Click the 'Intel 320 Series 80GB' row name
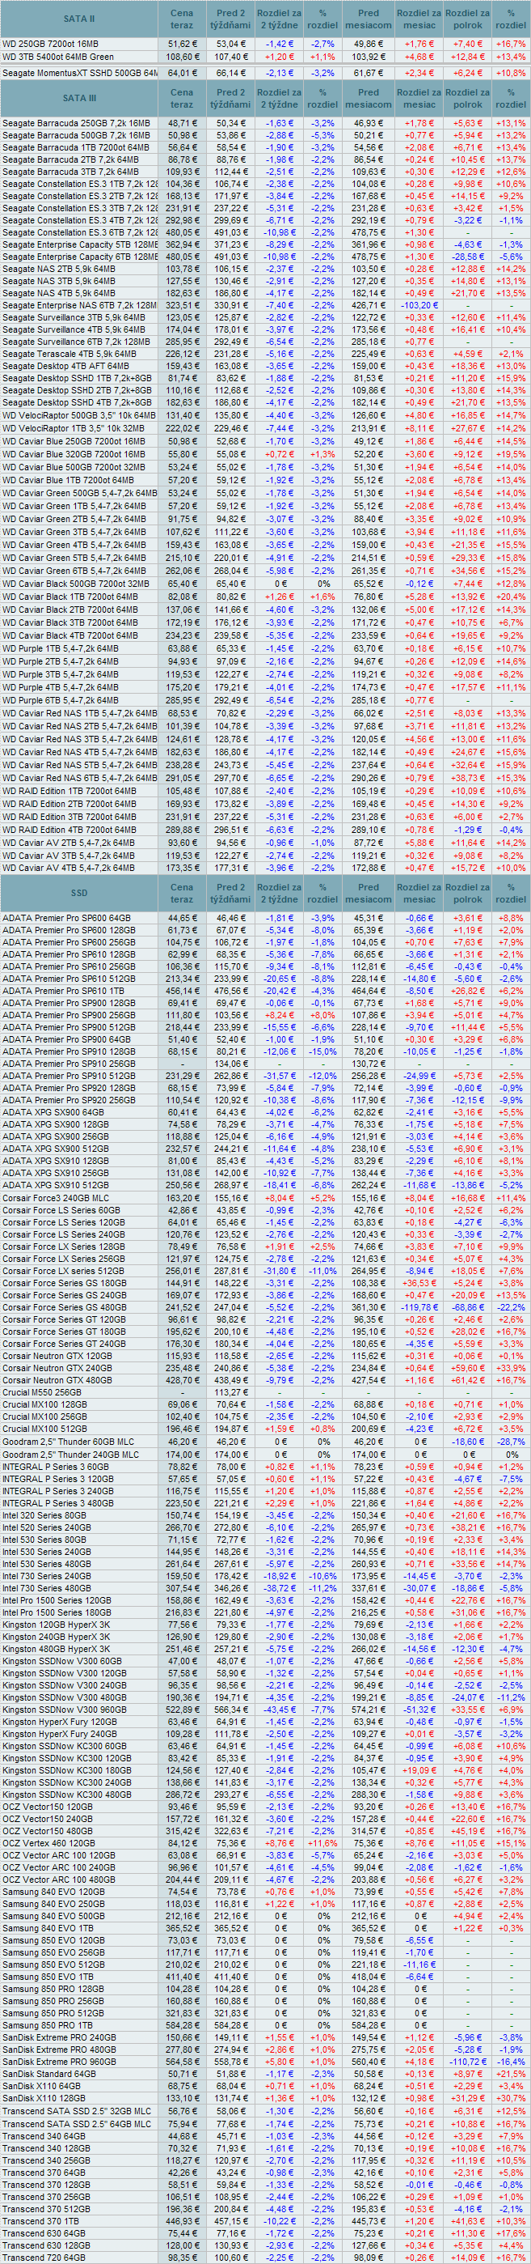This screenshot has width=531, height=2264. [x=44, y=1515]
